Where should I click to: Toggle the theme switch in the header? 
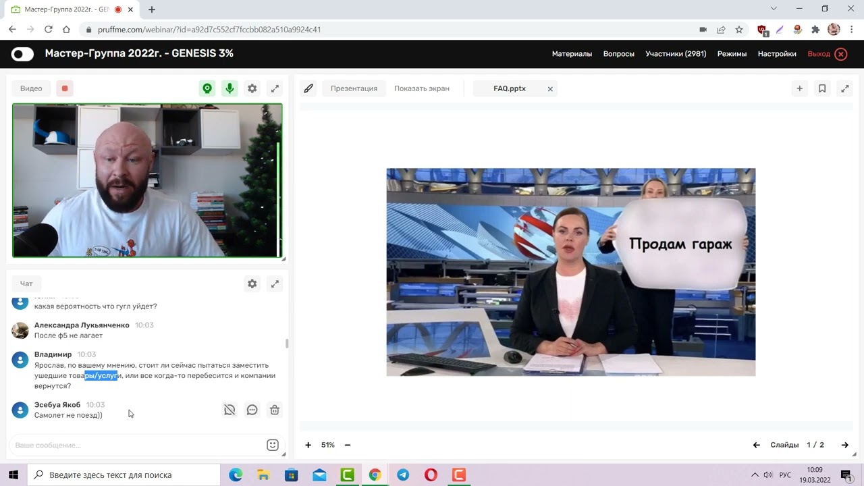coord(22,54)
